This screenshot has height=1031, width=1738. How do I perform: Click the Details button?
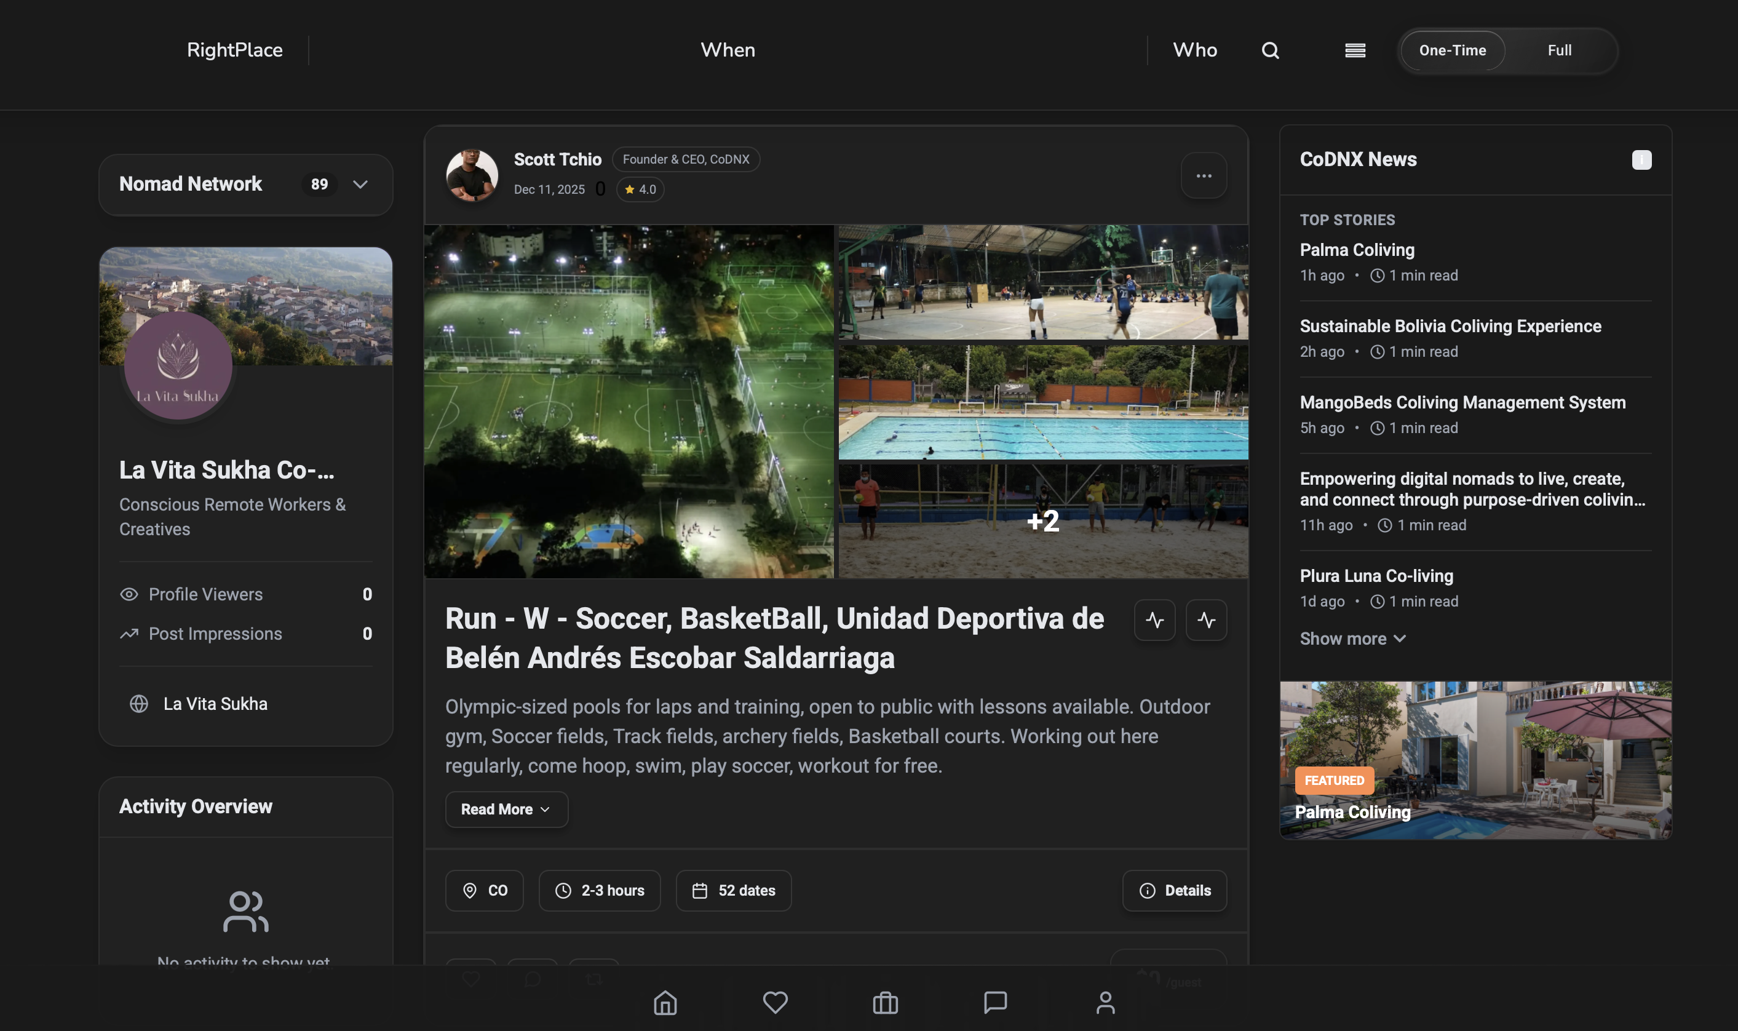1174,890
